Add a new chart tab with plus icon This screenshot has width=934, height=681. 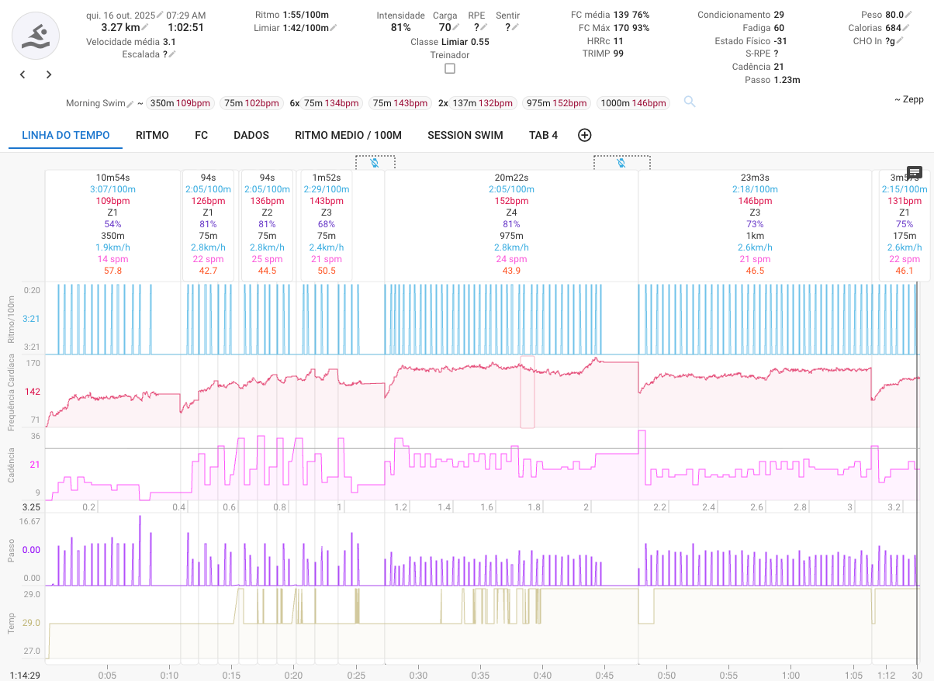pyautogui.click(x=585, y=135)
